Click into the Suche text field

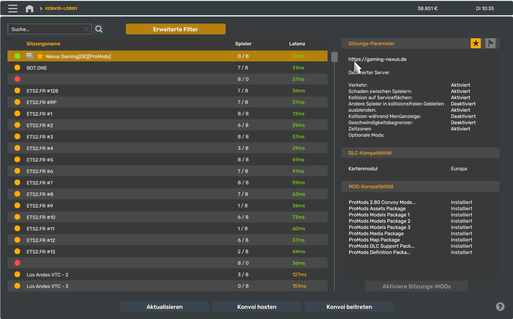click(45, 29)
